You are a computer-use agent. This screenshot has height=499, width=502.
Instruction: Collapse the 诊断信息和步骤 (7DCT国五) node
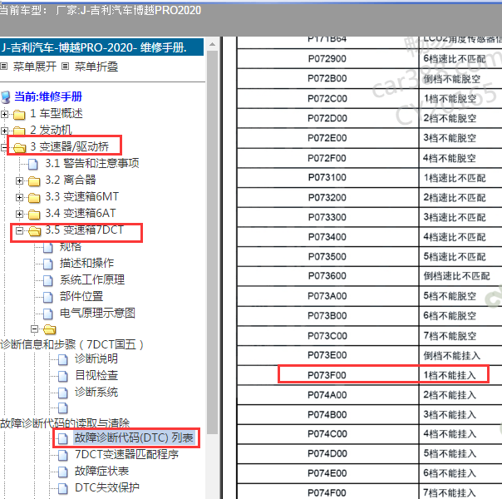click(x=34, y=329)
